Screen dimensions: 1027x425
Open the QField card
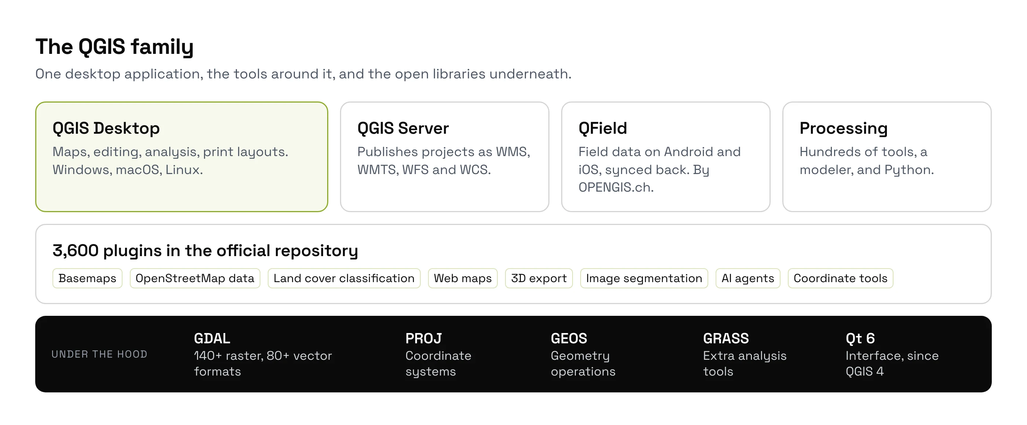click(666, 156)
